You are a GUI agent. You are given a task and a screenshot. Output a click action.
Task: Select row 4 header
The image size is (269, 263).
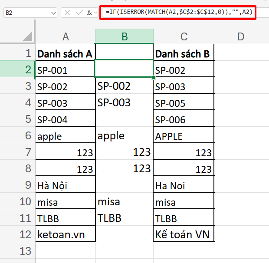[x=17, y=102]
